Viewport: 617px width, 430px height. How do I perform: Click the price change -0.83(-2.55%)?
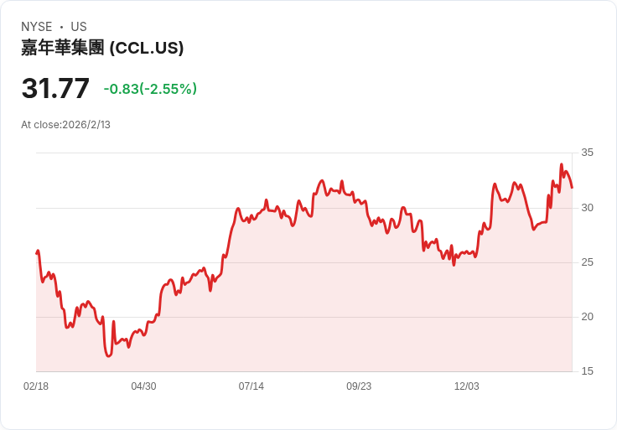coord(150,89)
